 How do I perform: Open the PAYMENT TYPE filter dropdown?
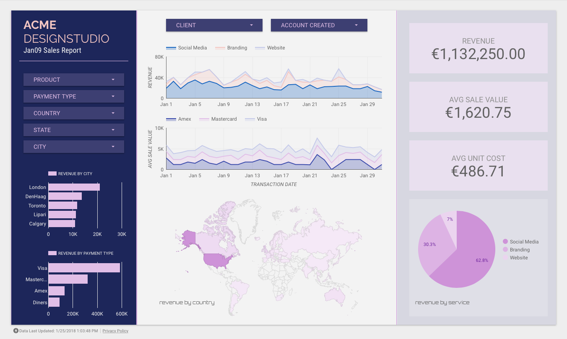(x=74, y=96)
